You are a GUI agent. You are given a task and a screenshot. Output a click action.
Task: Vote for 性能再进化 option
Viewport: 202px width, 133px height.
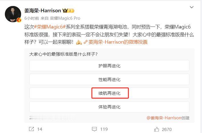click(109, 79)
